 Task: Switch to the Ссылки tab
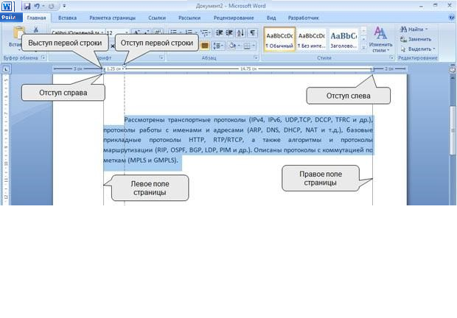click(x=157, y=18)
